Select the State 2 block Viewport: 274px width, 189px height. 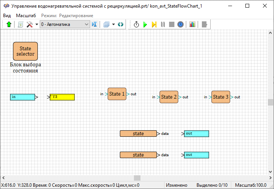pos(169,97)
